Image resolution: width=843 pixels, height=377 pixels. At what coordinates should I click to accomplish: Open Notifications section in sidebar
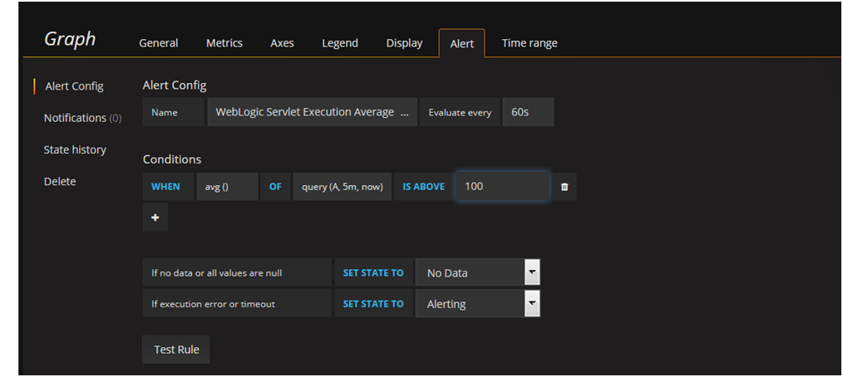point(83,118)
